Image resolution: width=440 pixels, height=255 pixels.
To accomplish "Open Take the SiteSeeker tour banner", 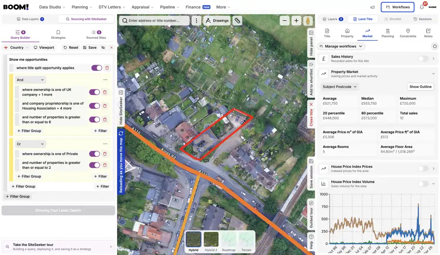I will tap(59, 247).
